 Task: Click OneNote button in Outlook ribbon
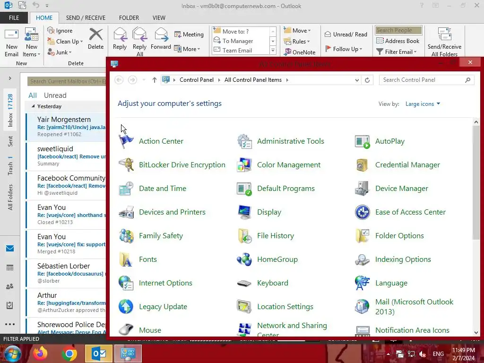[x=300, y=52]
